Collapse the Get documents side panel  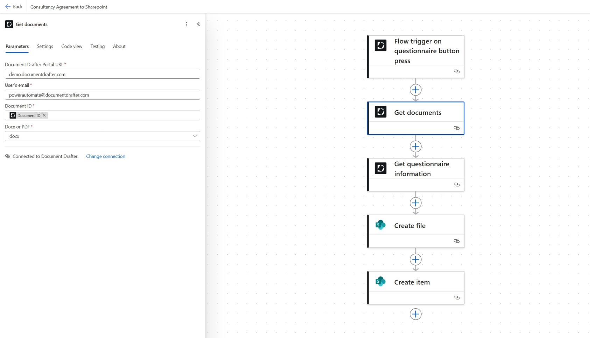point(198,24)
